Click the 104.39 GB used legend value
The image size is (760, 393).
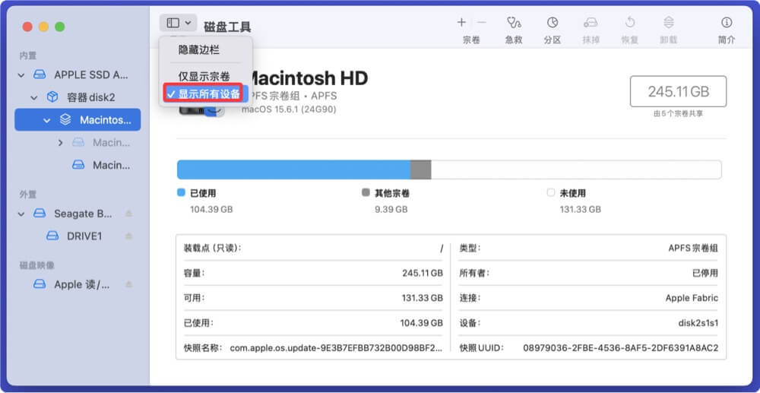[x=211, y=209]
